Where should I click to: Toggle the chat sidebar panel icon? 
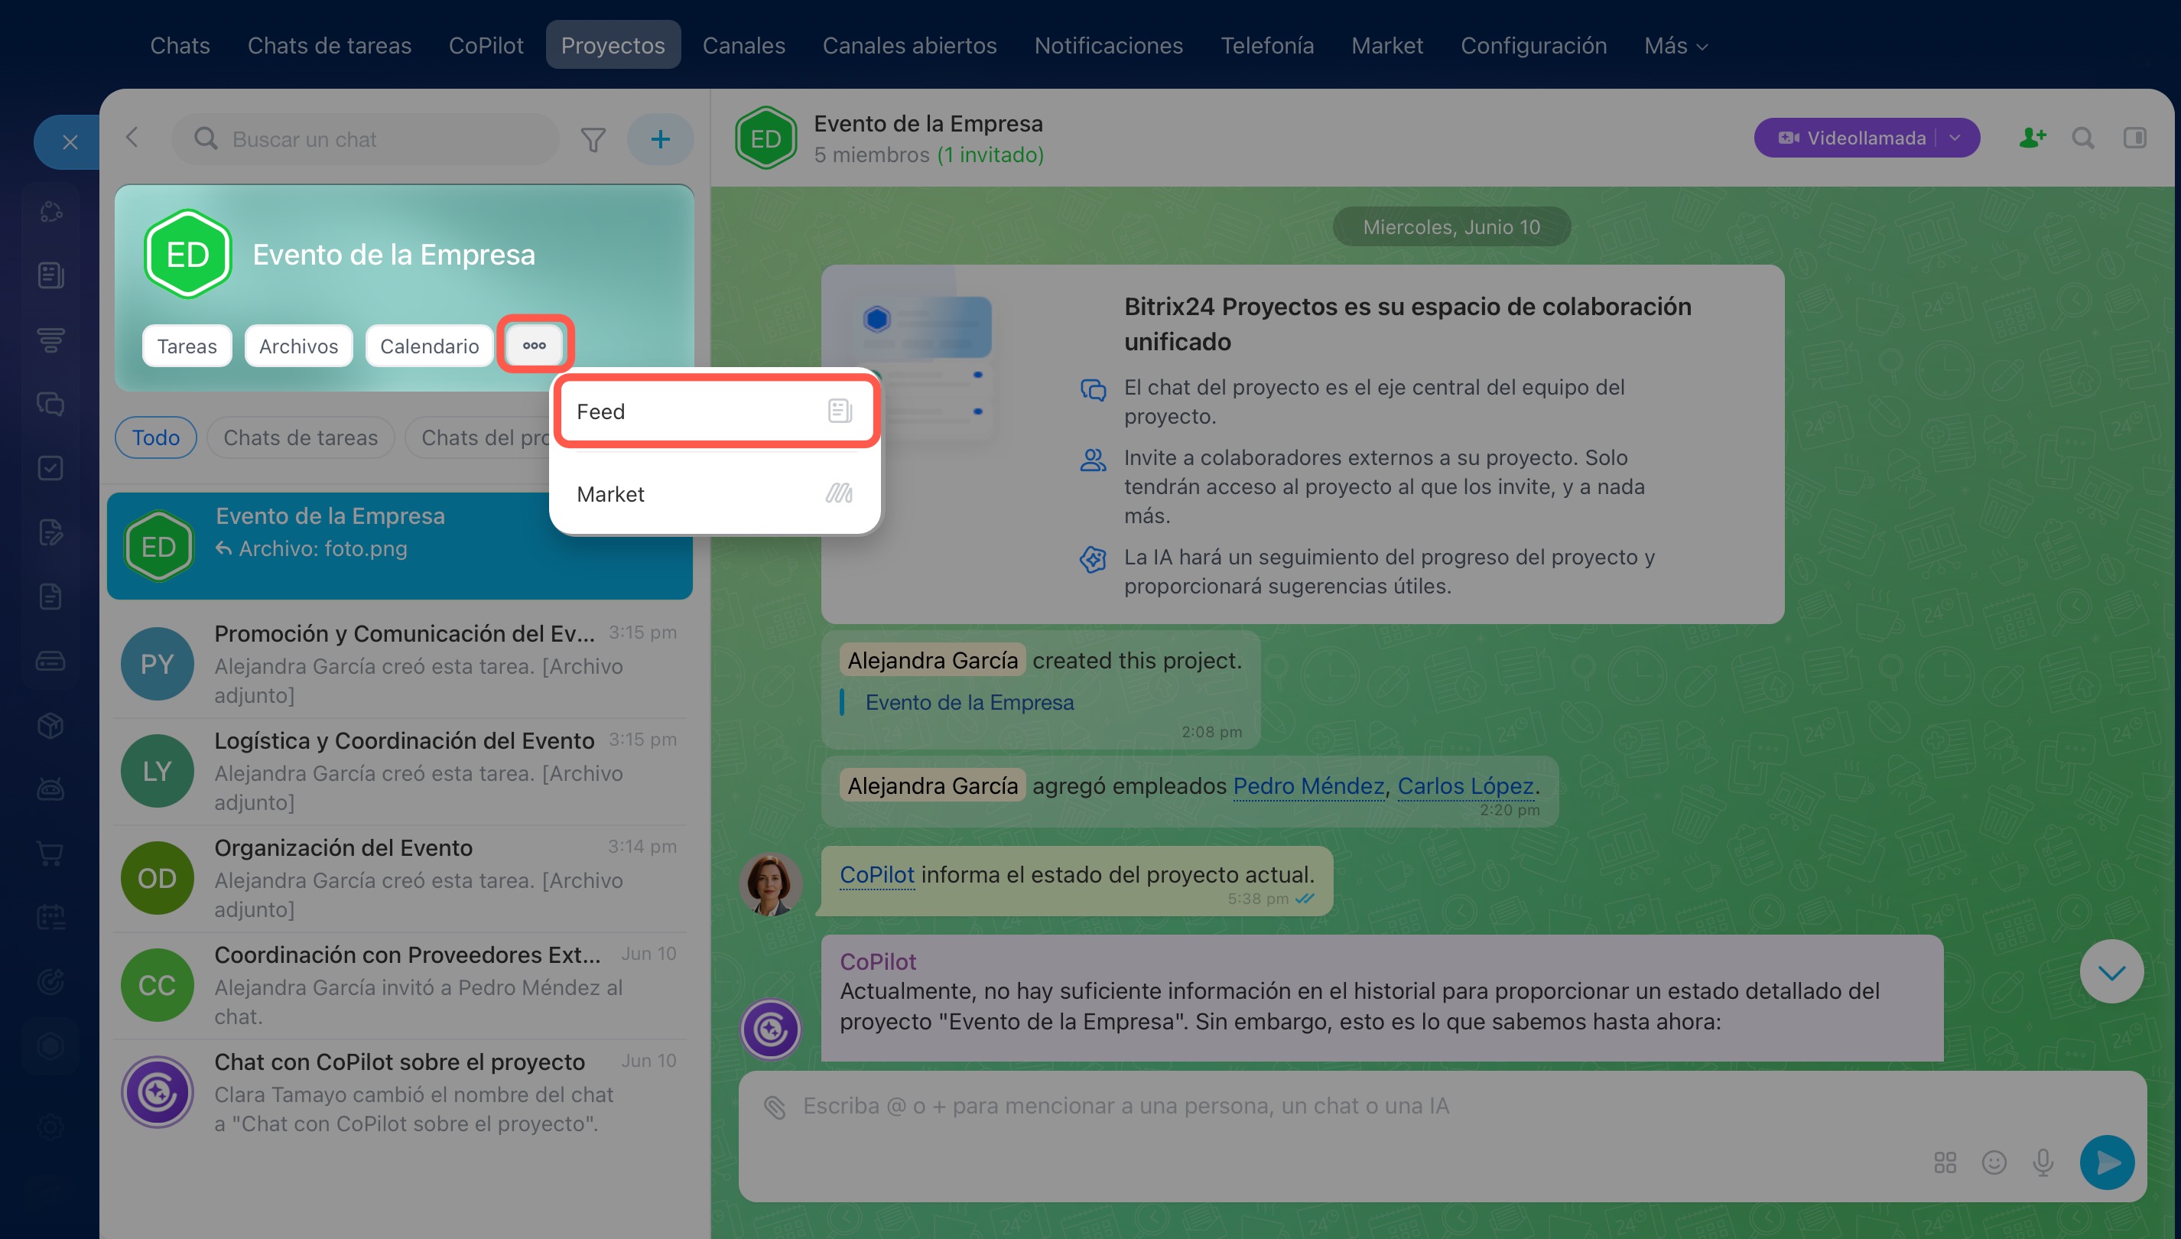(2135, 138)
